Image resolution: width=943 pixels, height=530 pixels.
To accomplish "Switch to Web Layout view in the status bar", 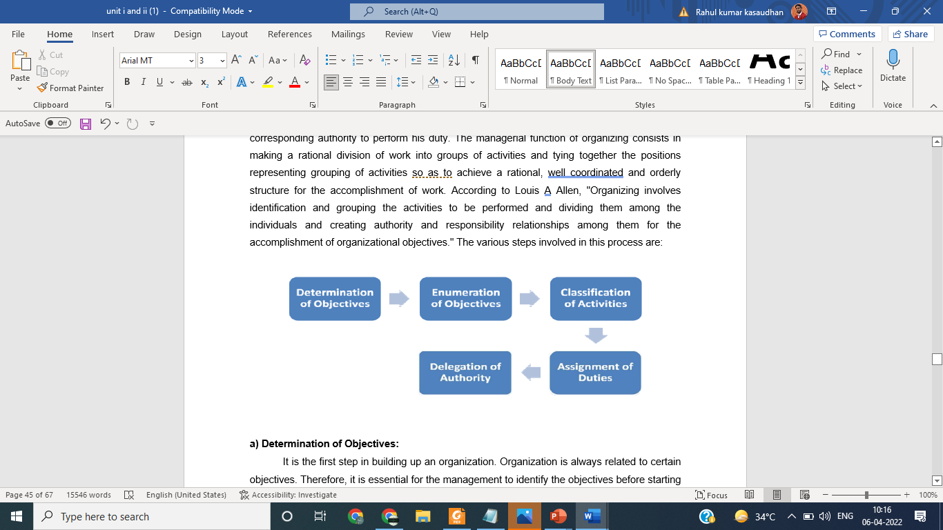I will tap(804, 495).
